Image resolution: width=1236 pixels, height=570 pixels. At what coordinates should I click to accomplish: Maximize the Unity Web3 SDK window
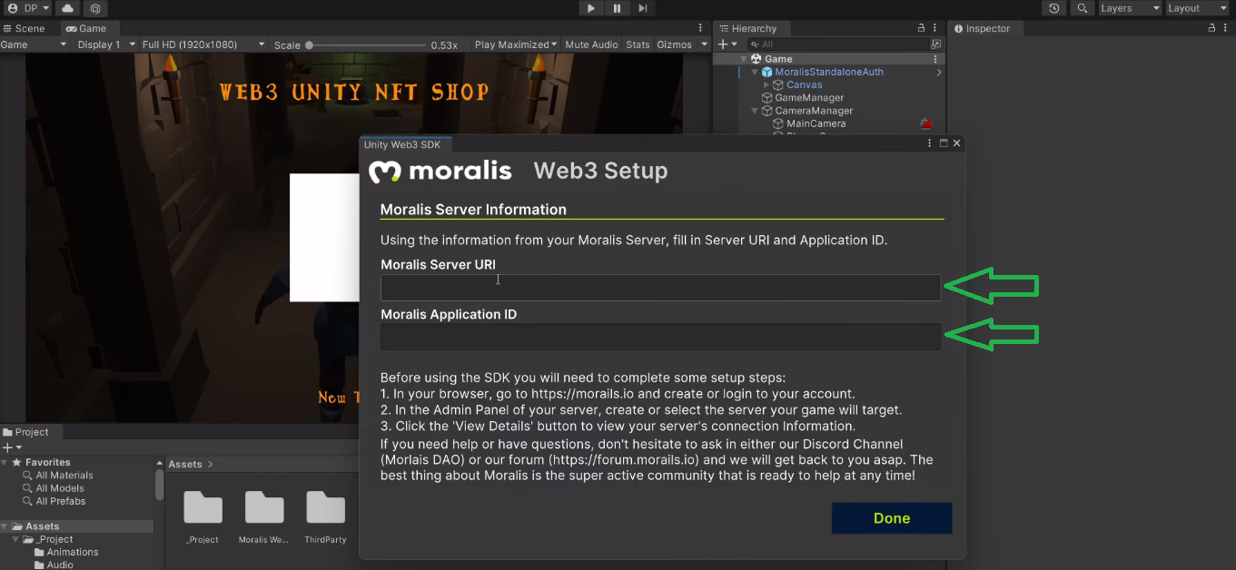click(944, 143)
